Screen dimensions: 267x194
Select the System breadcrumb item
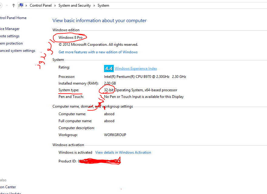(103, 5)
